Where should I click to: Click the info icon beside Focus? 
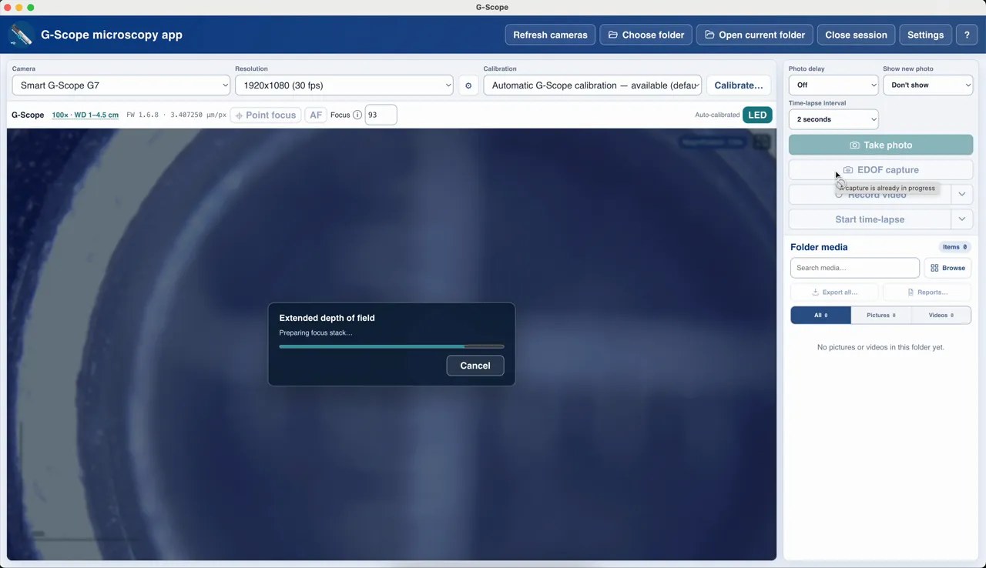357,115
